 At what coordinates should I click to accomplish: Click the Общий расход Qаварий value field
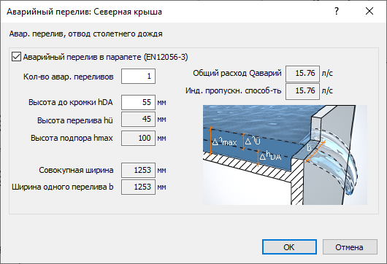[302, 74]
